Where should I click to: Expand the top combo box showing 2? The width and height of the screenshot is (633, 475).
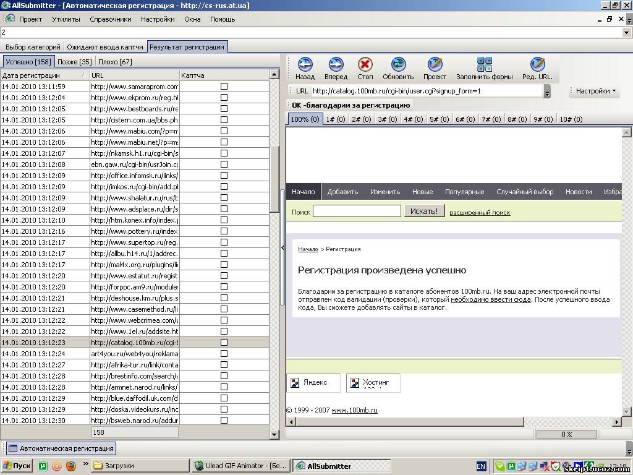coord(627,32)
